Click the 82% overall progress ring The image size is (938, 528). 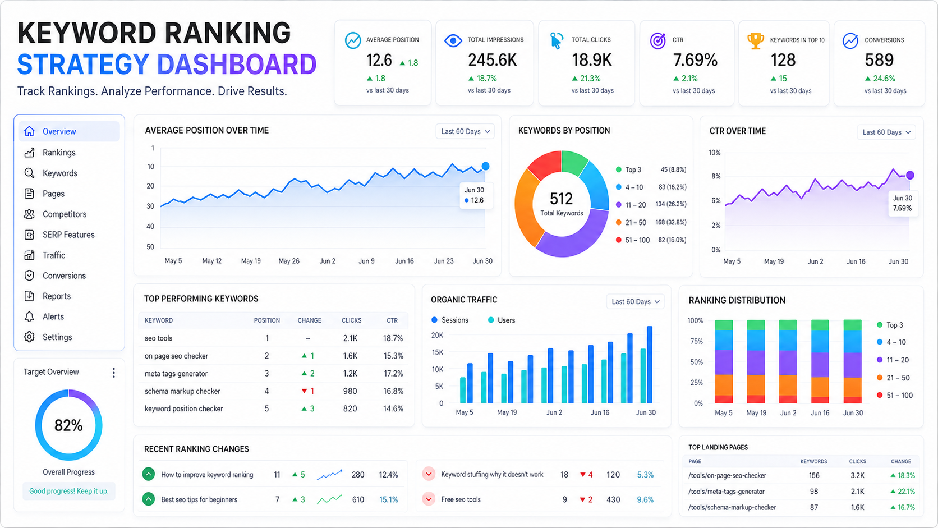[68, 425]
